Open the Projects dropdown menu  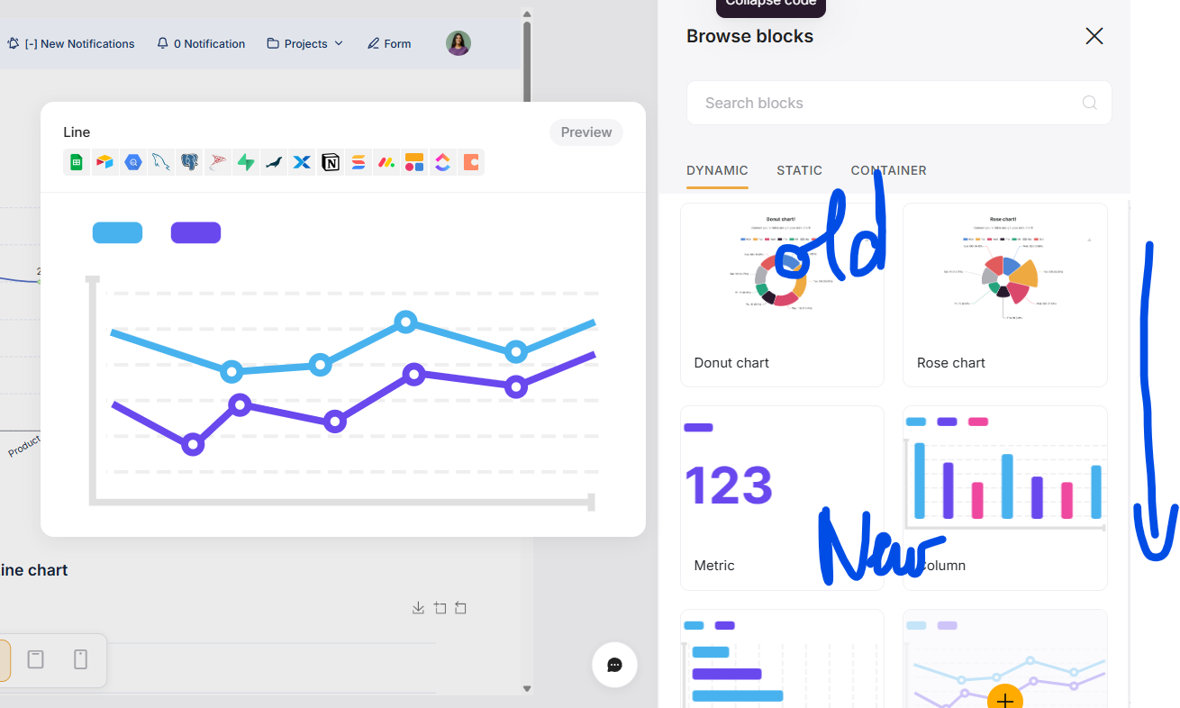305,43
